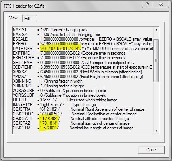Select the OBJCTALT altitude value
Image resolution: width=172 pixels, height=161 pixels.
pyautogui.click(x=49, y=119)
